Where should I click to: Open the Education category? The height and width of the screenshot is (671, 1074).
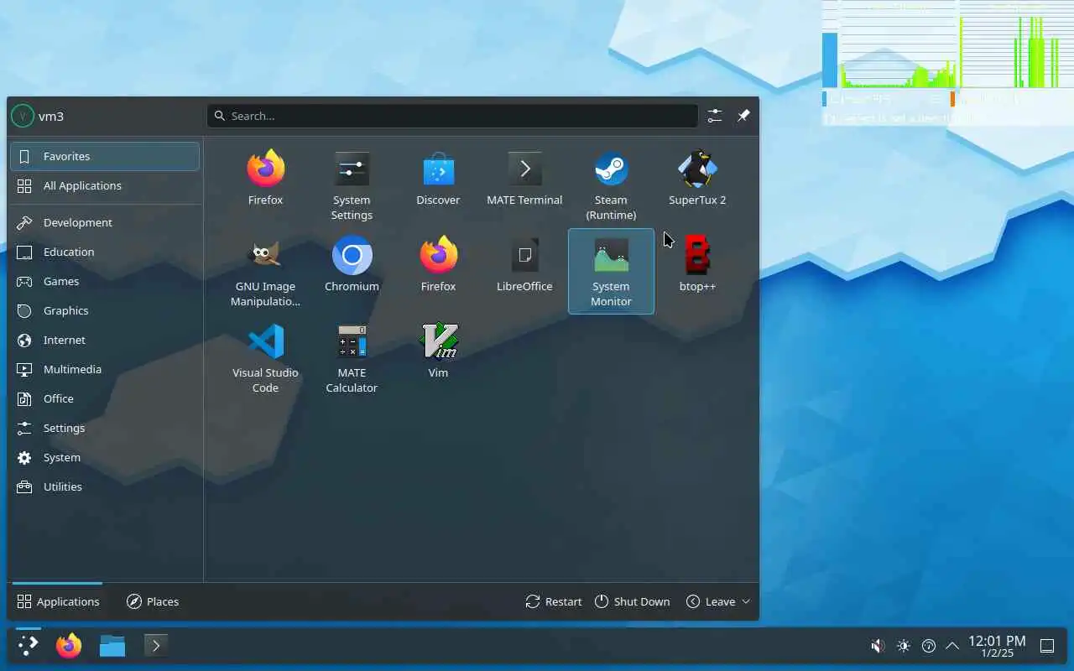[x=105, y=252]
